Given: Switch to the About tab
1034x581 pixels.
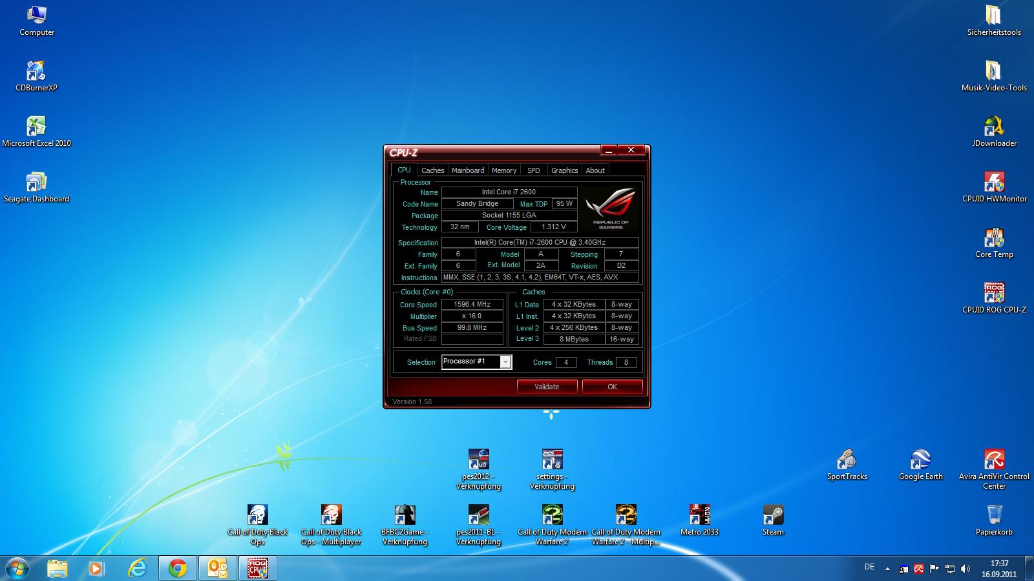Looking at the screenshot, I should [x=595, y=170].
